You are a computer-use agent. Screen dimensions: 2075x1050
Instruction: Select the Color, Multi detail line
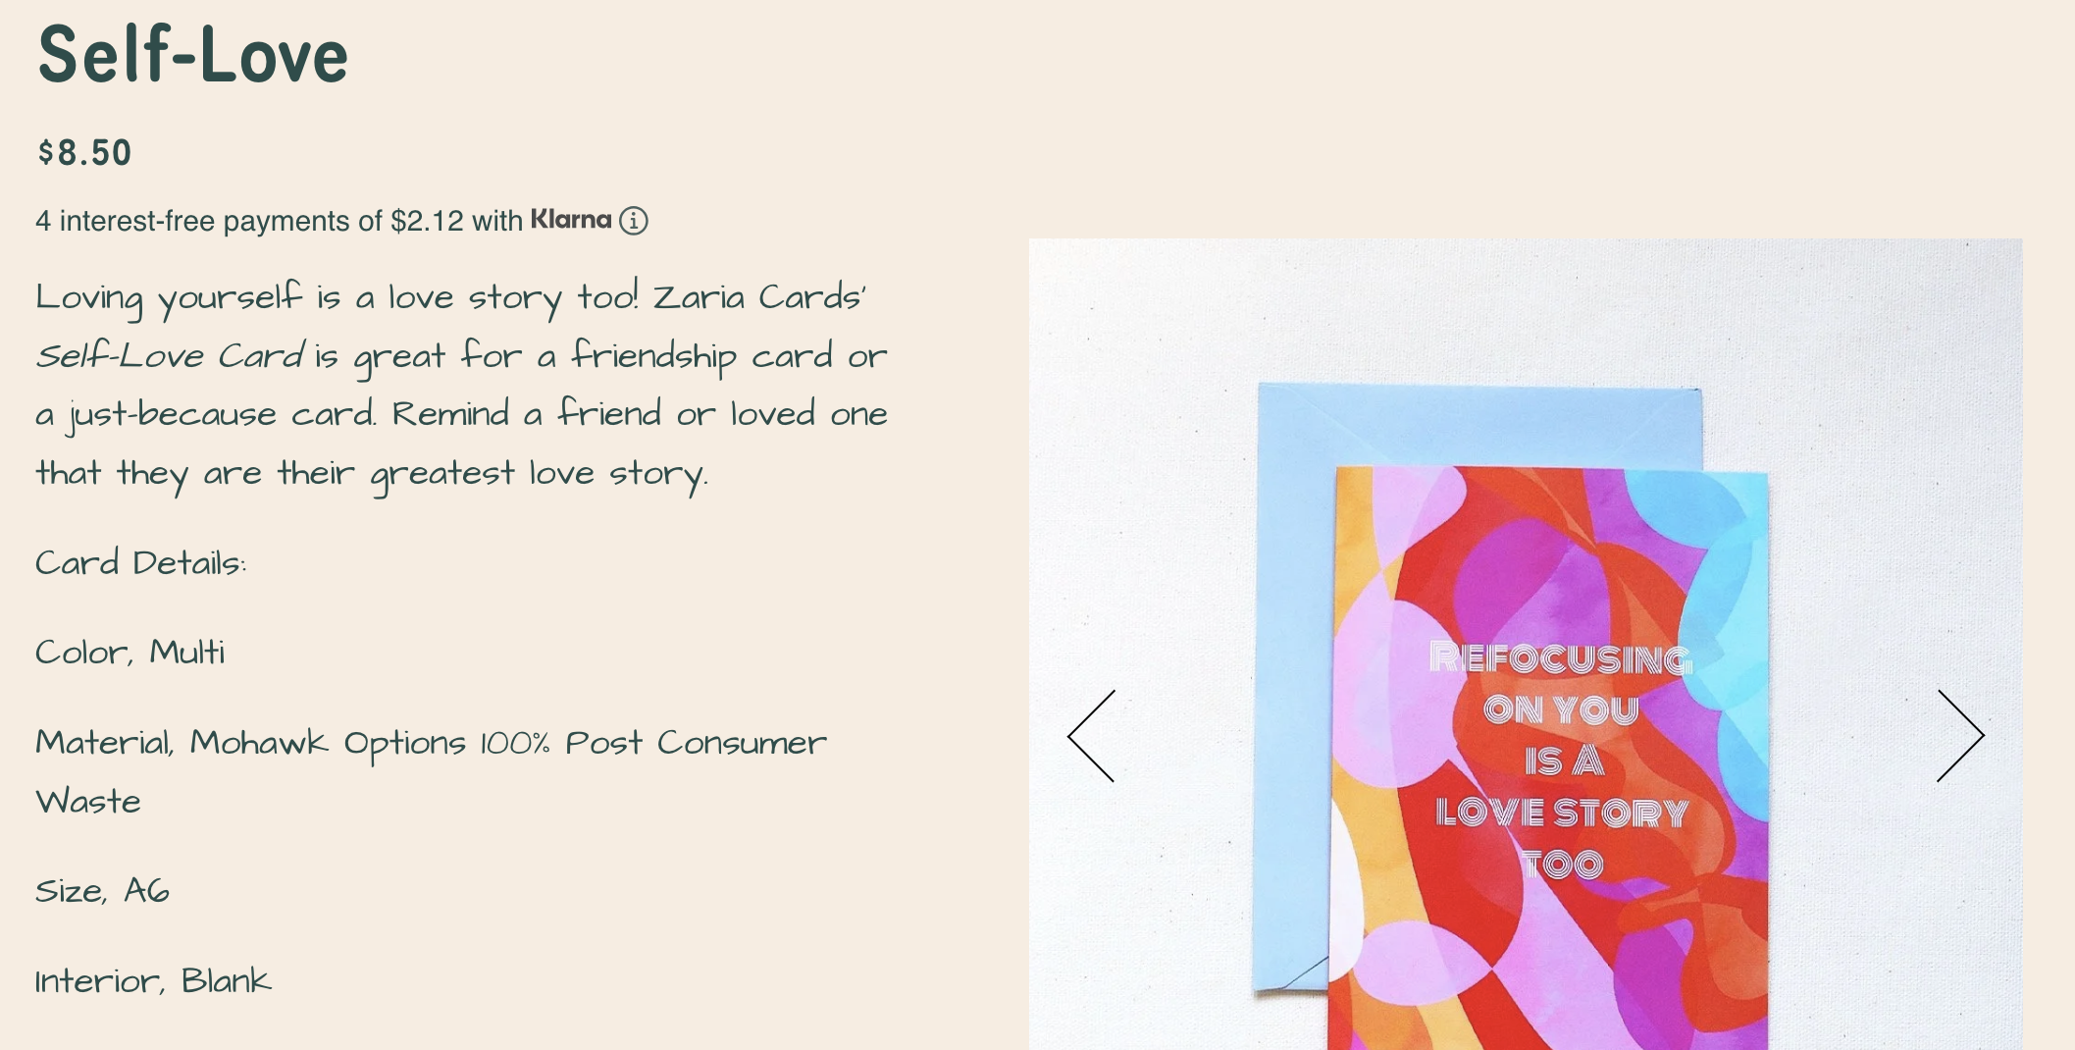[x=130, y=653]
